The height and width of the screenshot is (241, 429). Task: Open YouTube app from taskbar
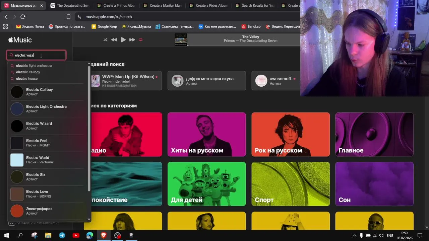click(x=76, y=235)
